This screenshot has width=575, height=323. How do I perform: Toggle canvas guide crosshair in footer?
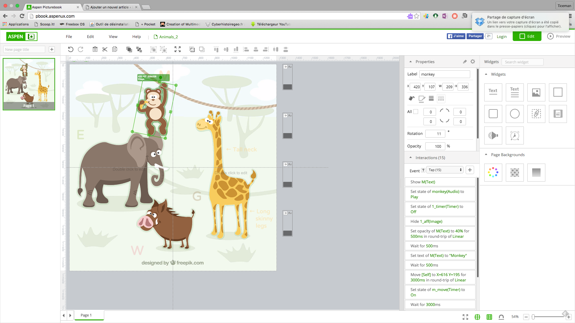[x=477, y=317]
